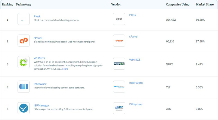Select the 2.47% market share cell

(199, 64)
